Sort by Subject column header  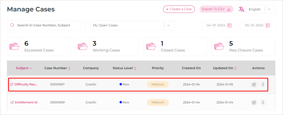point(24,68)
